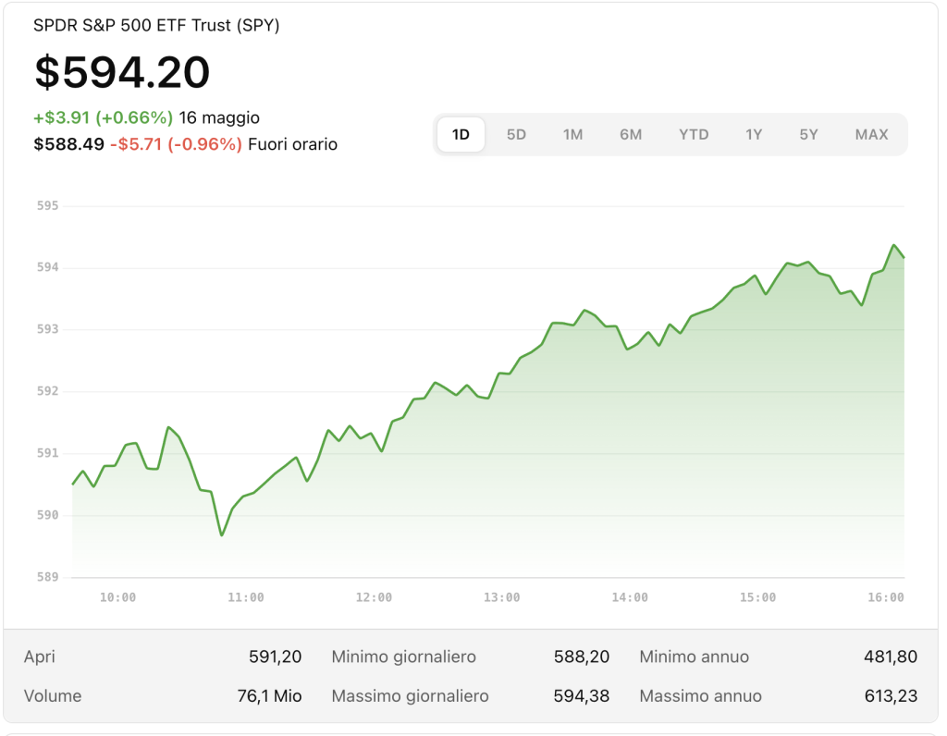
Task: Click the 12:00 time axis label
Action: tap(374, 597)
